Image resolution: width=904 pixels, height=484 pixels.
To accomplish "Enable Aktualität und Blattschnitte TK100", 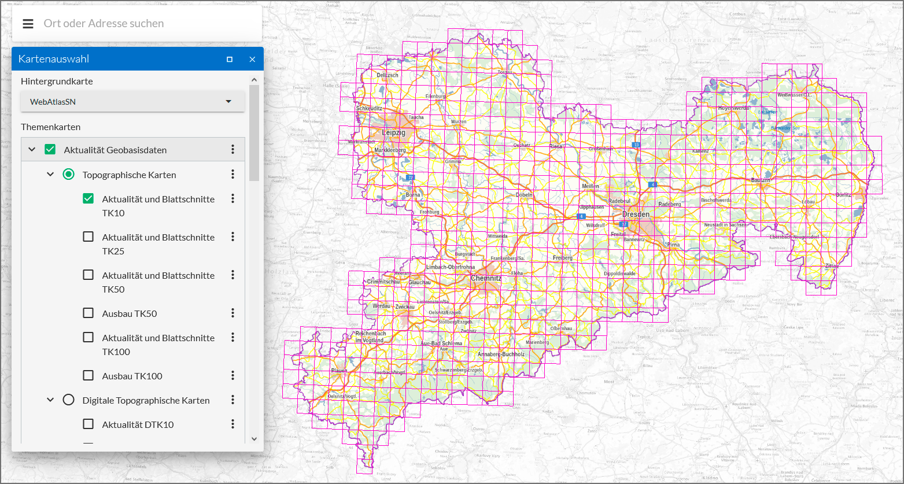I will pyautogui.click(x=88, y=337).
